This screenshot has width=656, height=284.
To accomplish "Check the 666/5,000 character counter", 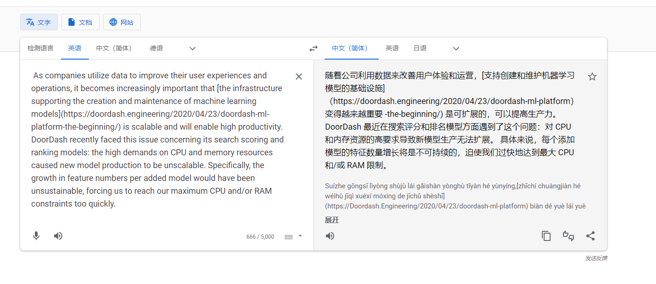I will tap(260, 236).
